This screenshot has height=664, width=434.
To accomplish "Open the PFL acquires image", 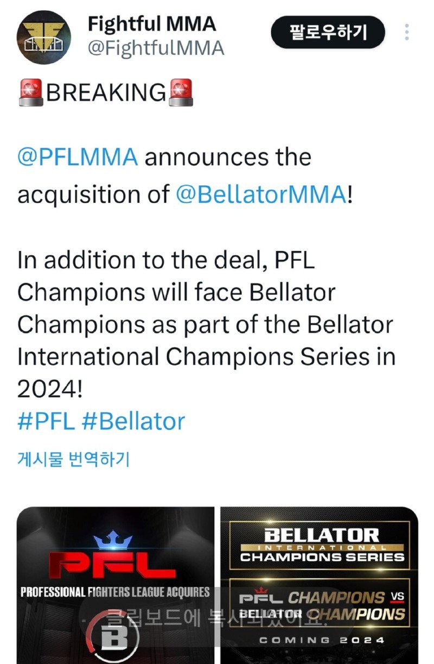I will point(116,585).
